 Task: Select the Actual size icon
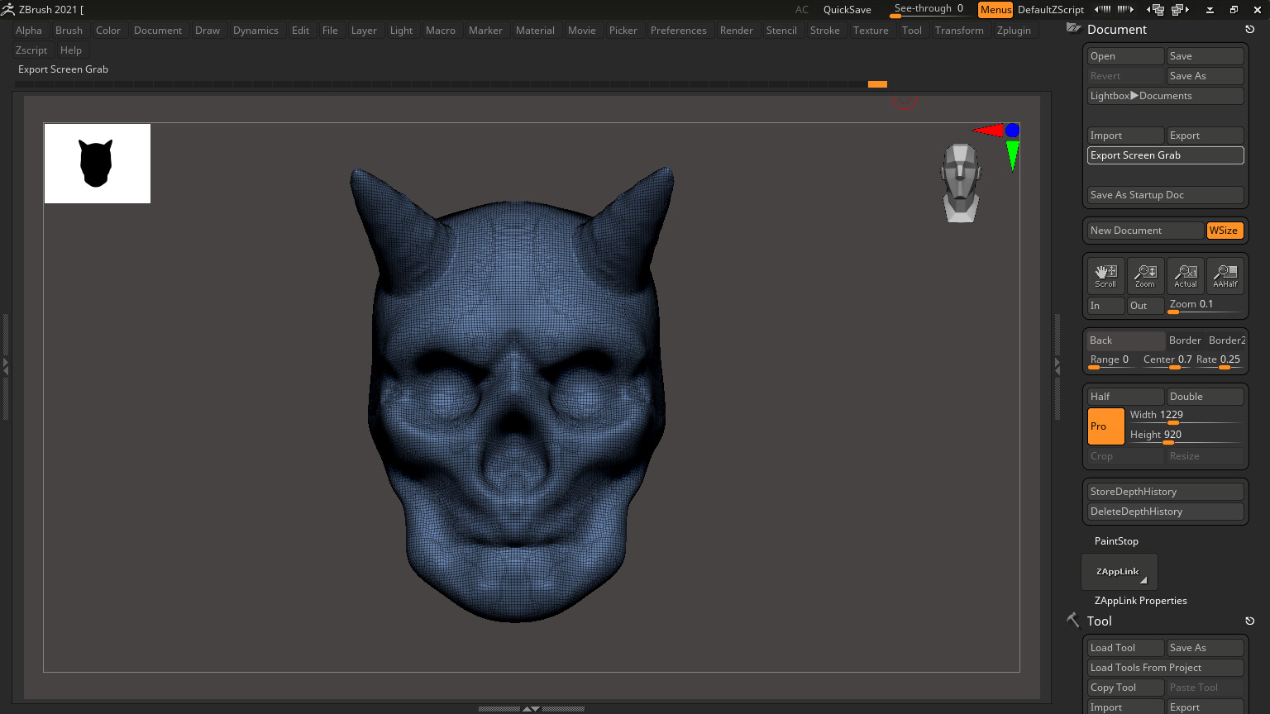coord(1185,275)
